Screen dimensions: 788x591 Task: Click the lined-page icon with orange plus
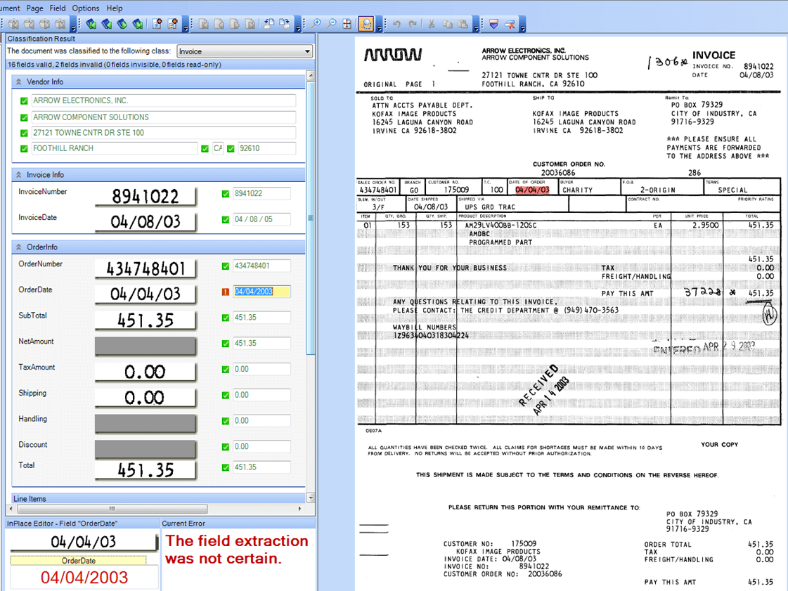[x=173, y=24]
